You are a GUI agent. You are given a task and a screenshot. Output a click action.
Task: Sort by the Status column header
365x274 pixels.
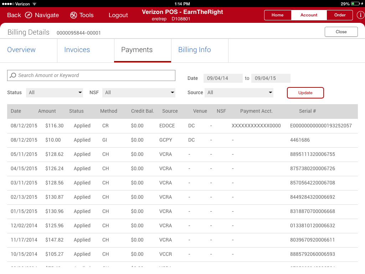(76, 111)
